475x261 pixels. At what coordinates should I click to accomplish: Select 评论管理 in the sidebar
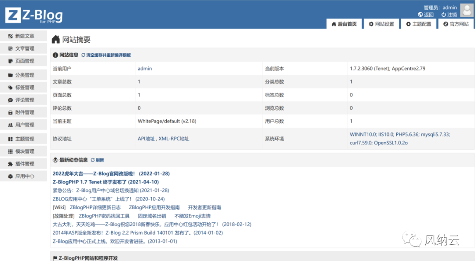click(23, 100)
